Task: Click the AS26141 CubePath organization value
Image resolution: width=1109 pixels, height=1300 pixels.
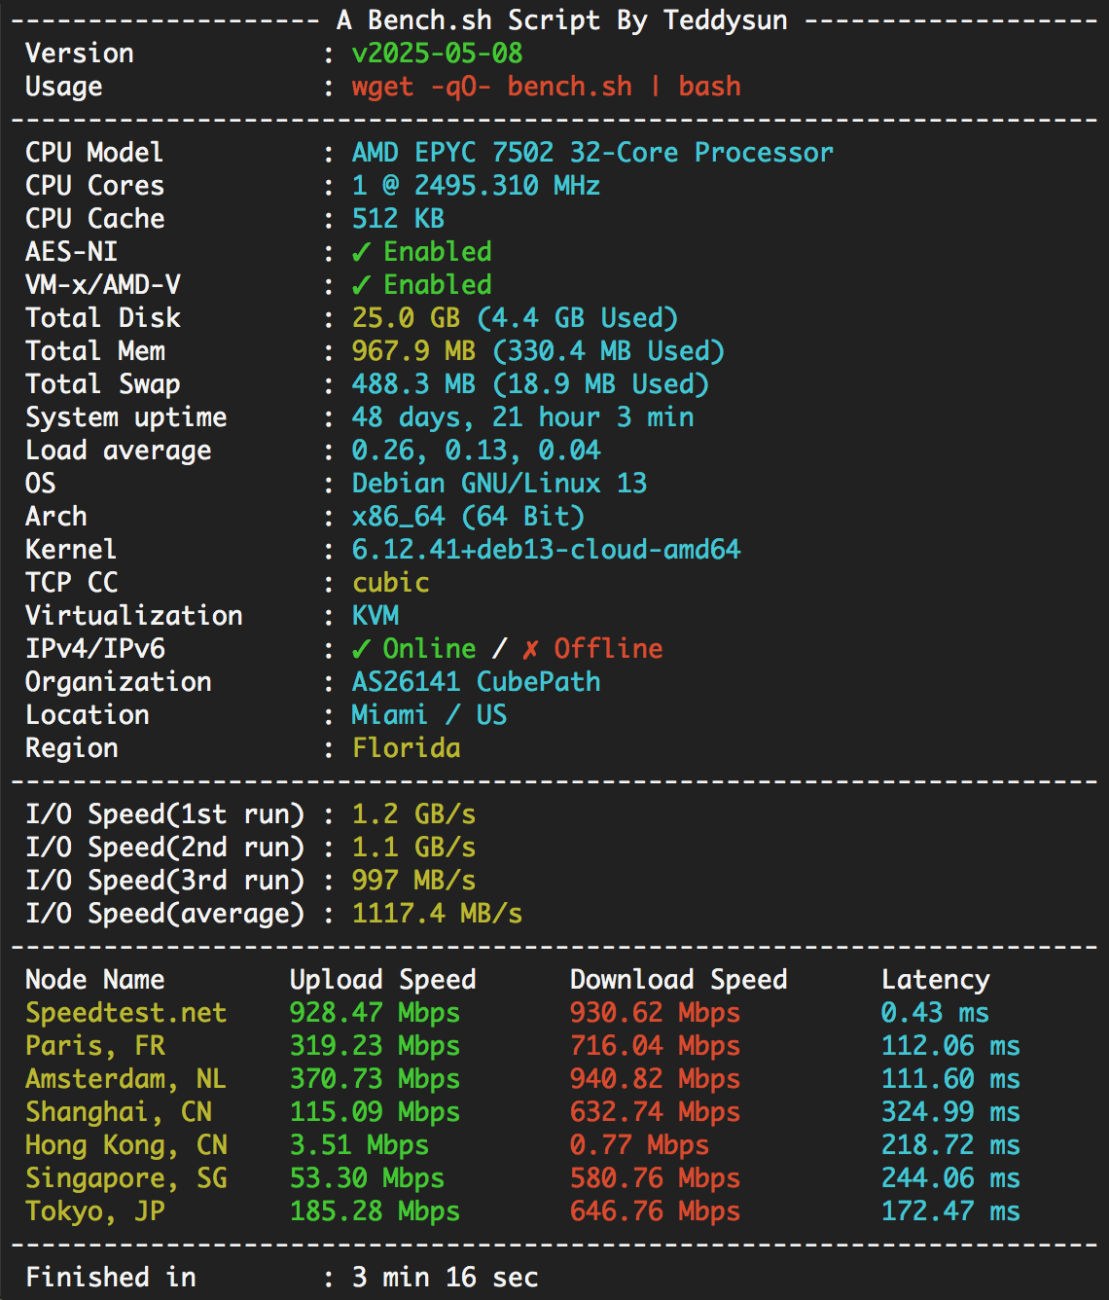Action: pyautogui.click(x=476, y=682)
